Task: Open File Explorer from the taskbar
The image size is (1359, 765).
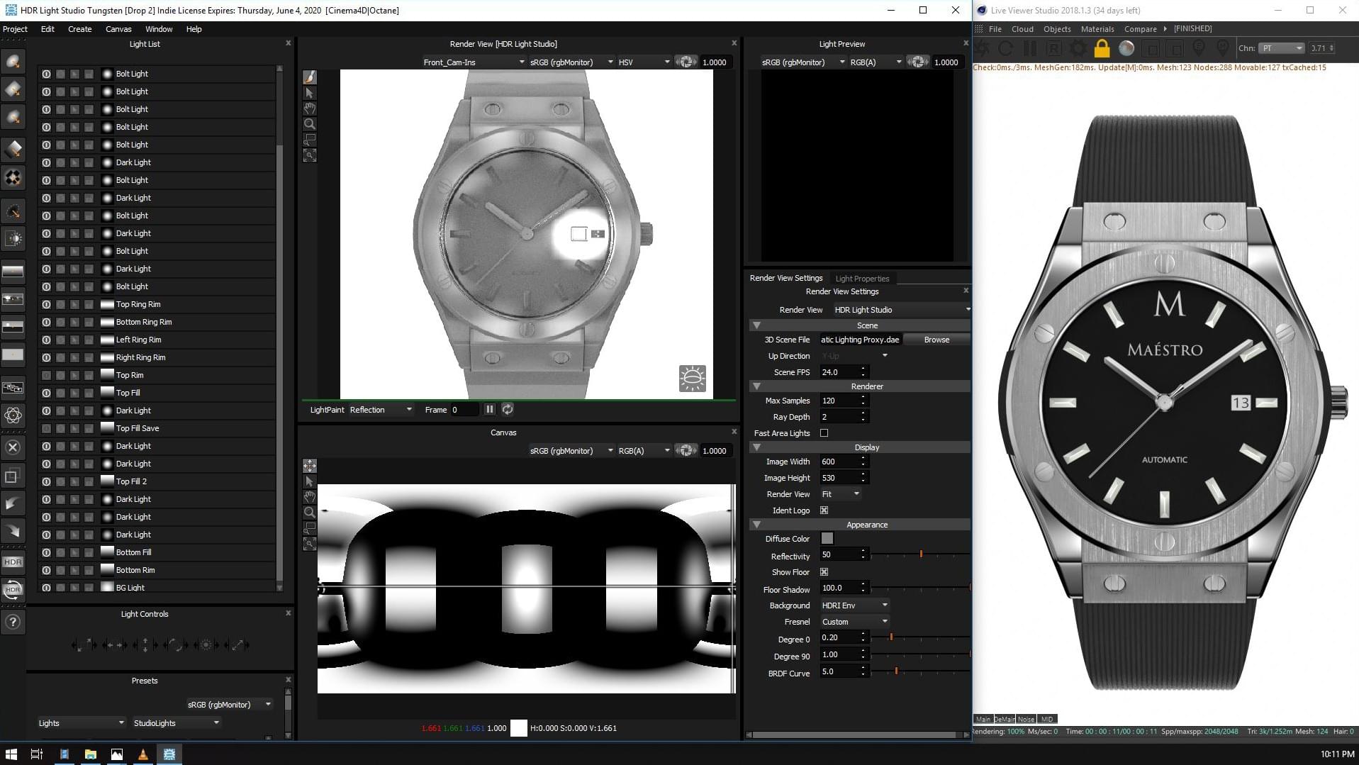Action: pos(90,754)
